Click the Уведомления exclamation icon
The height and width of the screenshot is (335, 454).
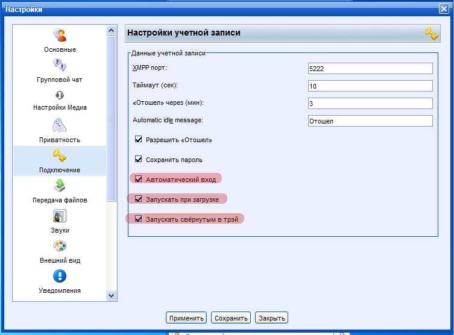pyautogui.click(x=60, y=276)
